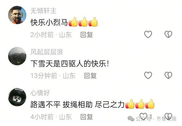Select comment text 路遇不平 拔绳相助
The image size is (182, 126).
(61, 104)
